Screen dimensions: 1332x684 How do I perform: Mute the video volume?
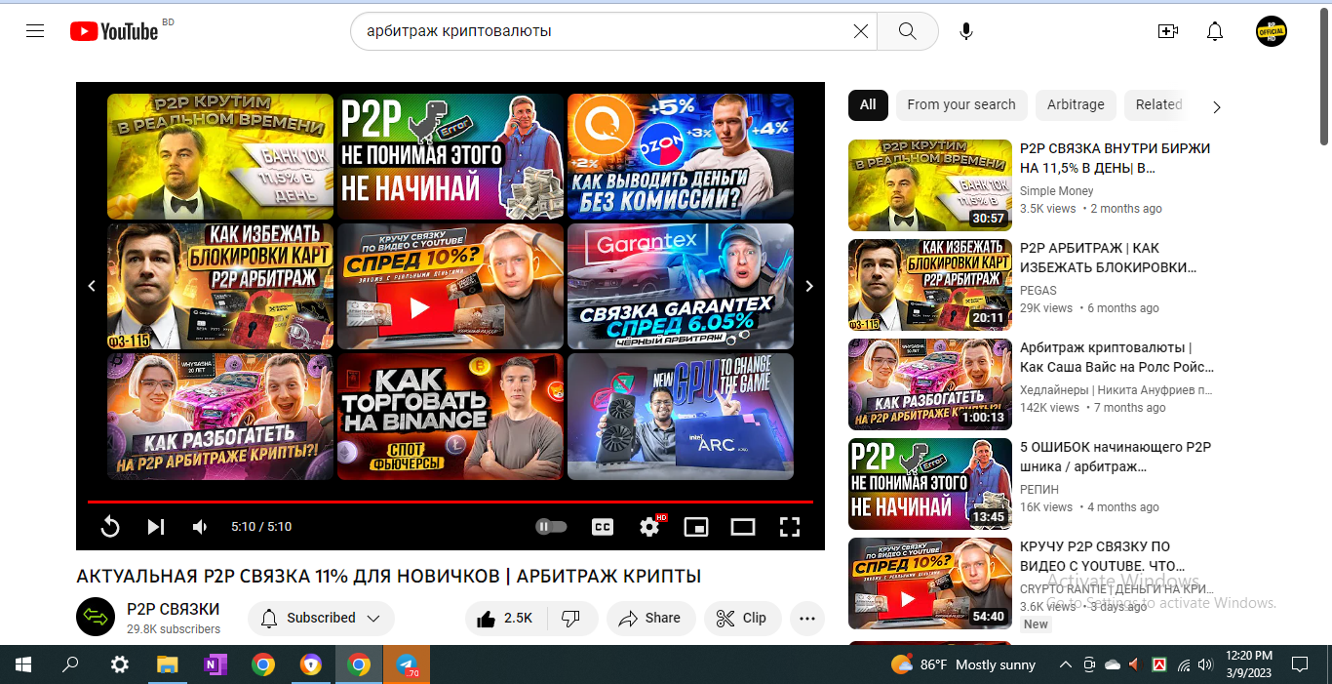pyautogui.click(x=200, y=527)
